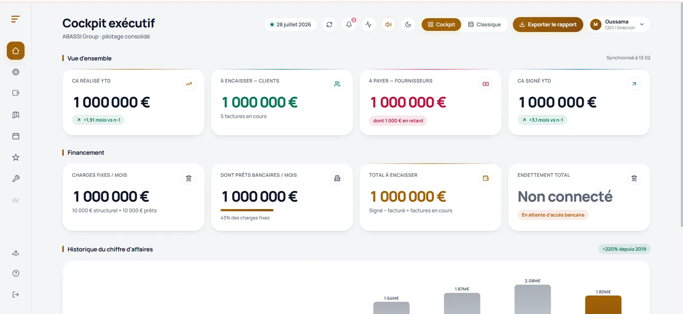Click the logout icon in the sidebar

pos(16,294)
